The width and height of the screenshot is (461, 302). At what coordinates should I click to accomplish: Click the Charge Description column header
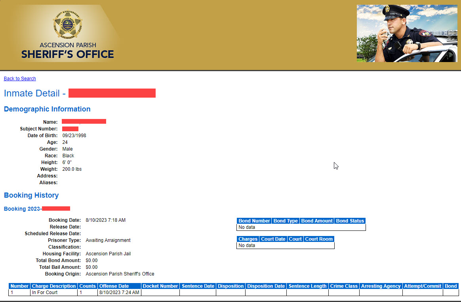click(x=54, y=286)
